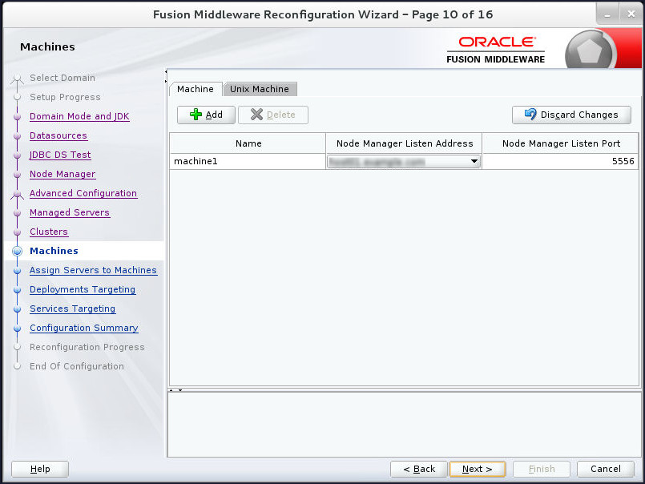Click the bullet next to Configuration Summary
The height and width of the screenshot is (484, 645).
18,329
